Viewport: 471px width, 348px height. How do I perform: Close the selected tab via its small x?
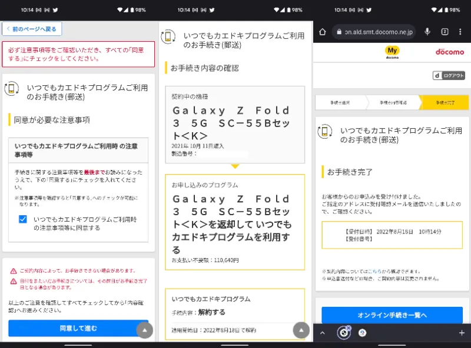349,328
